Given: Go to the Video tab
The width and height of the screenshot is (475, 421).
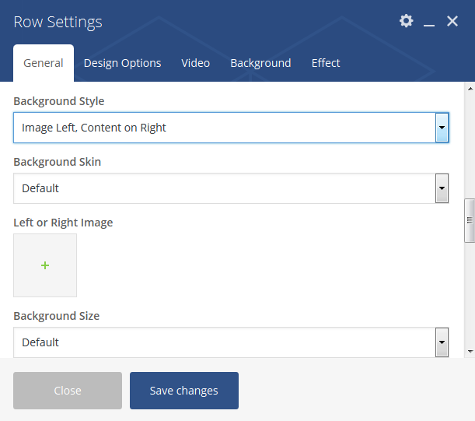Looking at the screenshot, I should tap(195, 63).
